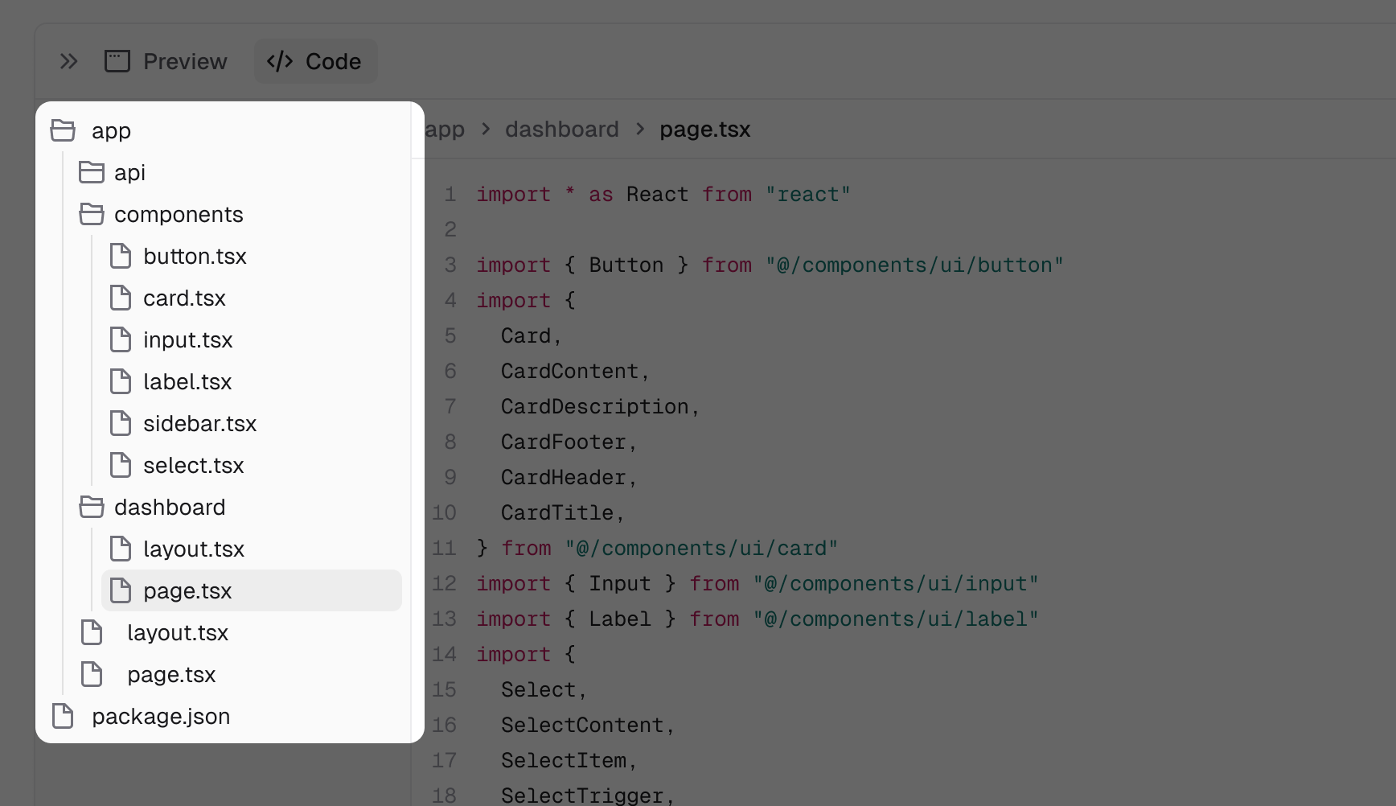Click the file icon beside sidebar.tsx

click(121, 423)
